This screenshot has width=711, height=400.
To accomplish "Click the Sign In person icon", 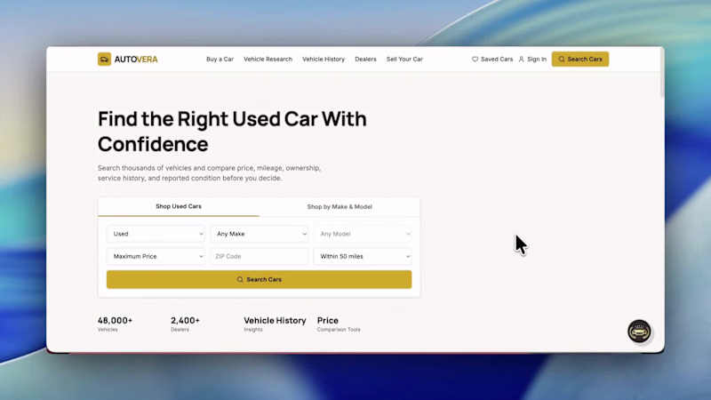I will click(522, 60).
